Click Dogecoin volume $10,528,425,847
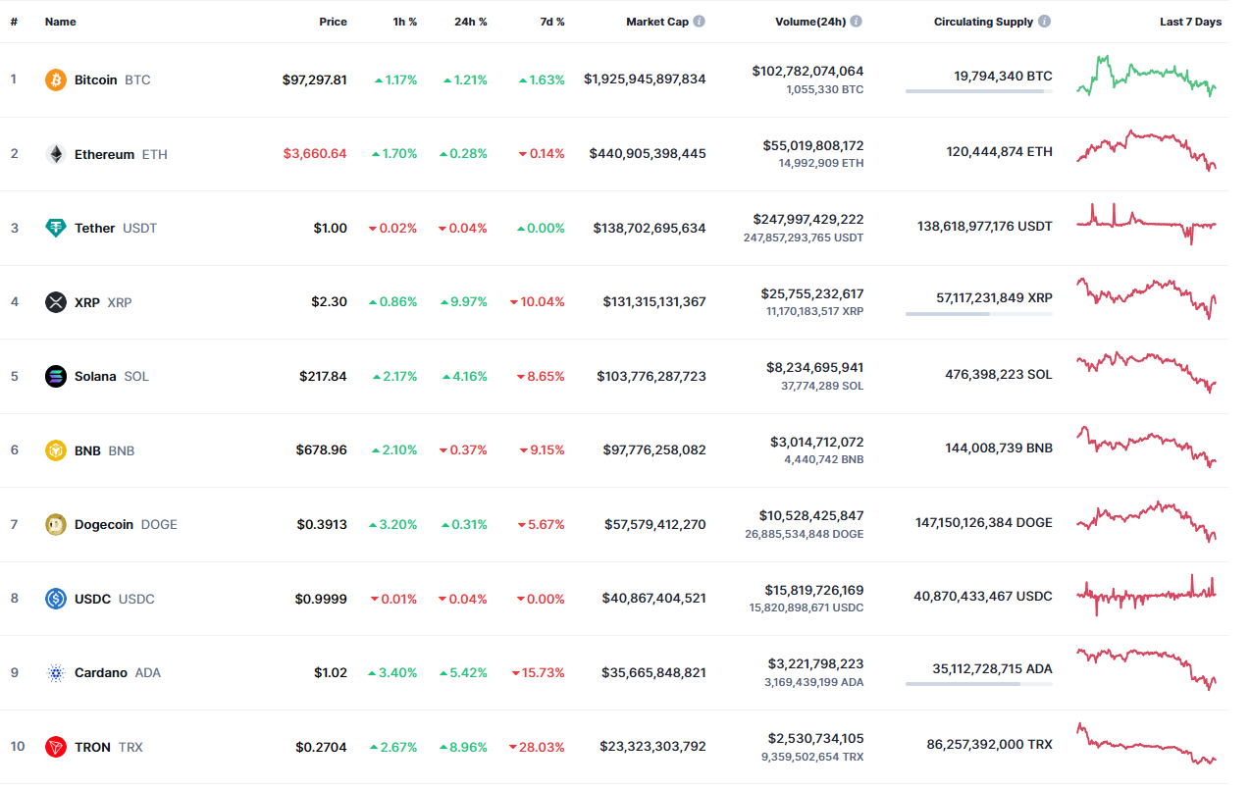1250x791 pixels. pyautogui.click(x=811, y=515)
